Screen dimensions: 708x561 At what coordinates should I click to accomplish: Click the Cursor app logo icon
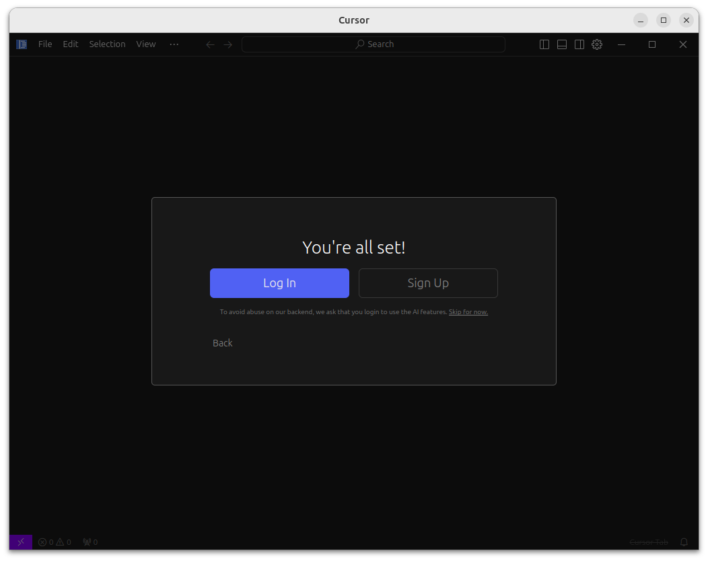pos(22,44)
